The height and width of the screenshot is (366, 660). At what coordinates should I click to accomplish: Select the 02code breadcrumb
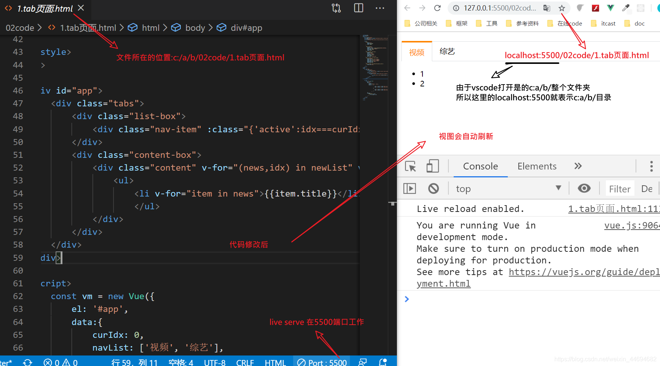[20, 28]
